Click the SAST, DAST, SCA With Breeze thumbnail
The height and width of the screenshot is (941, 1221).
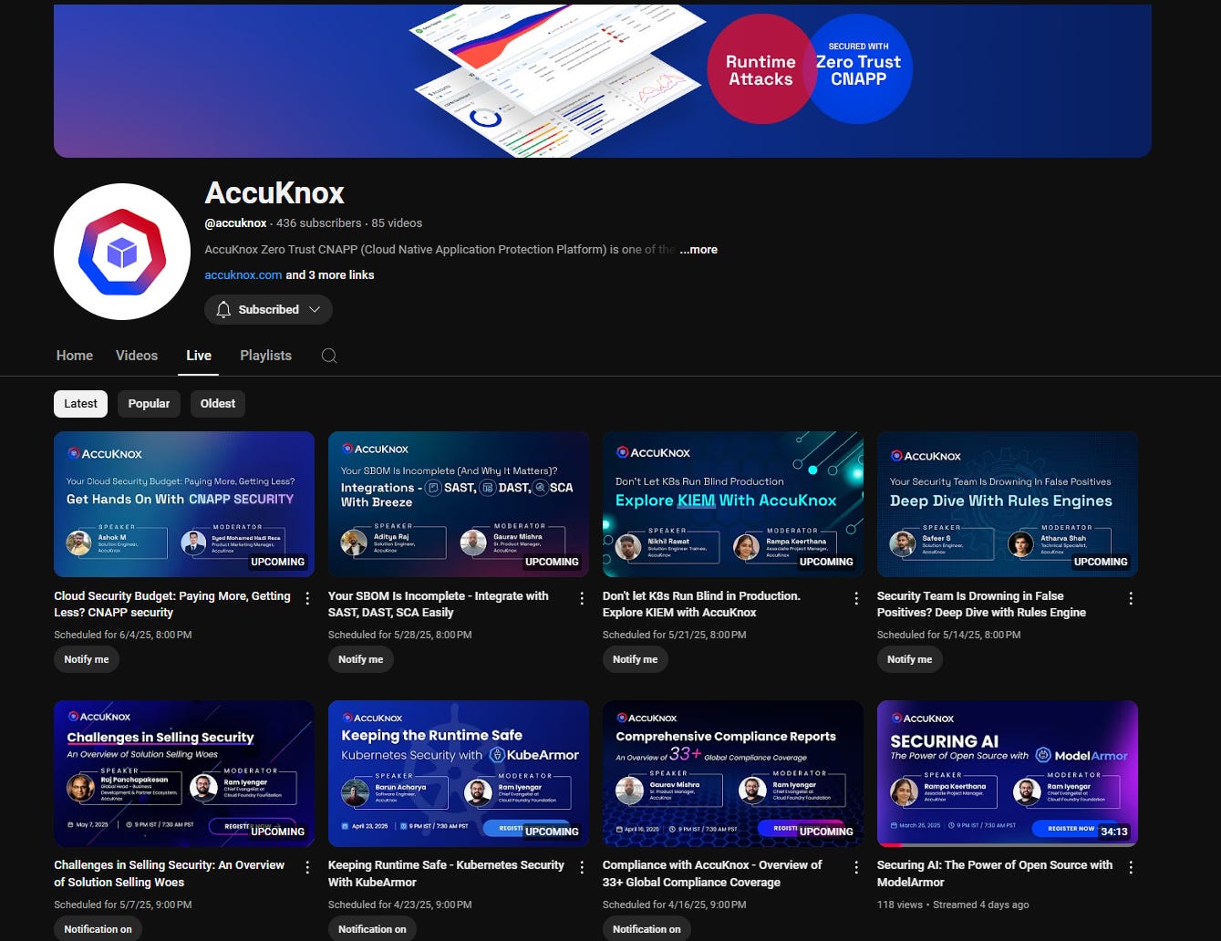coord(459,504)
